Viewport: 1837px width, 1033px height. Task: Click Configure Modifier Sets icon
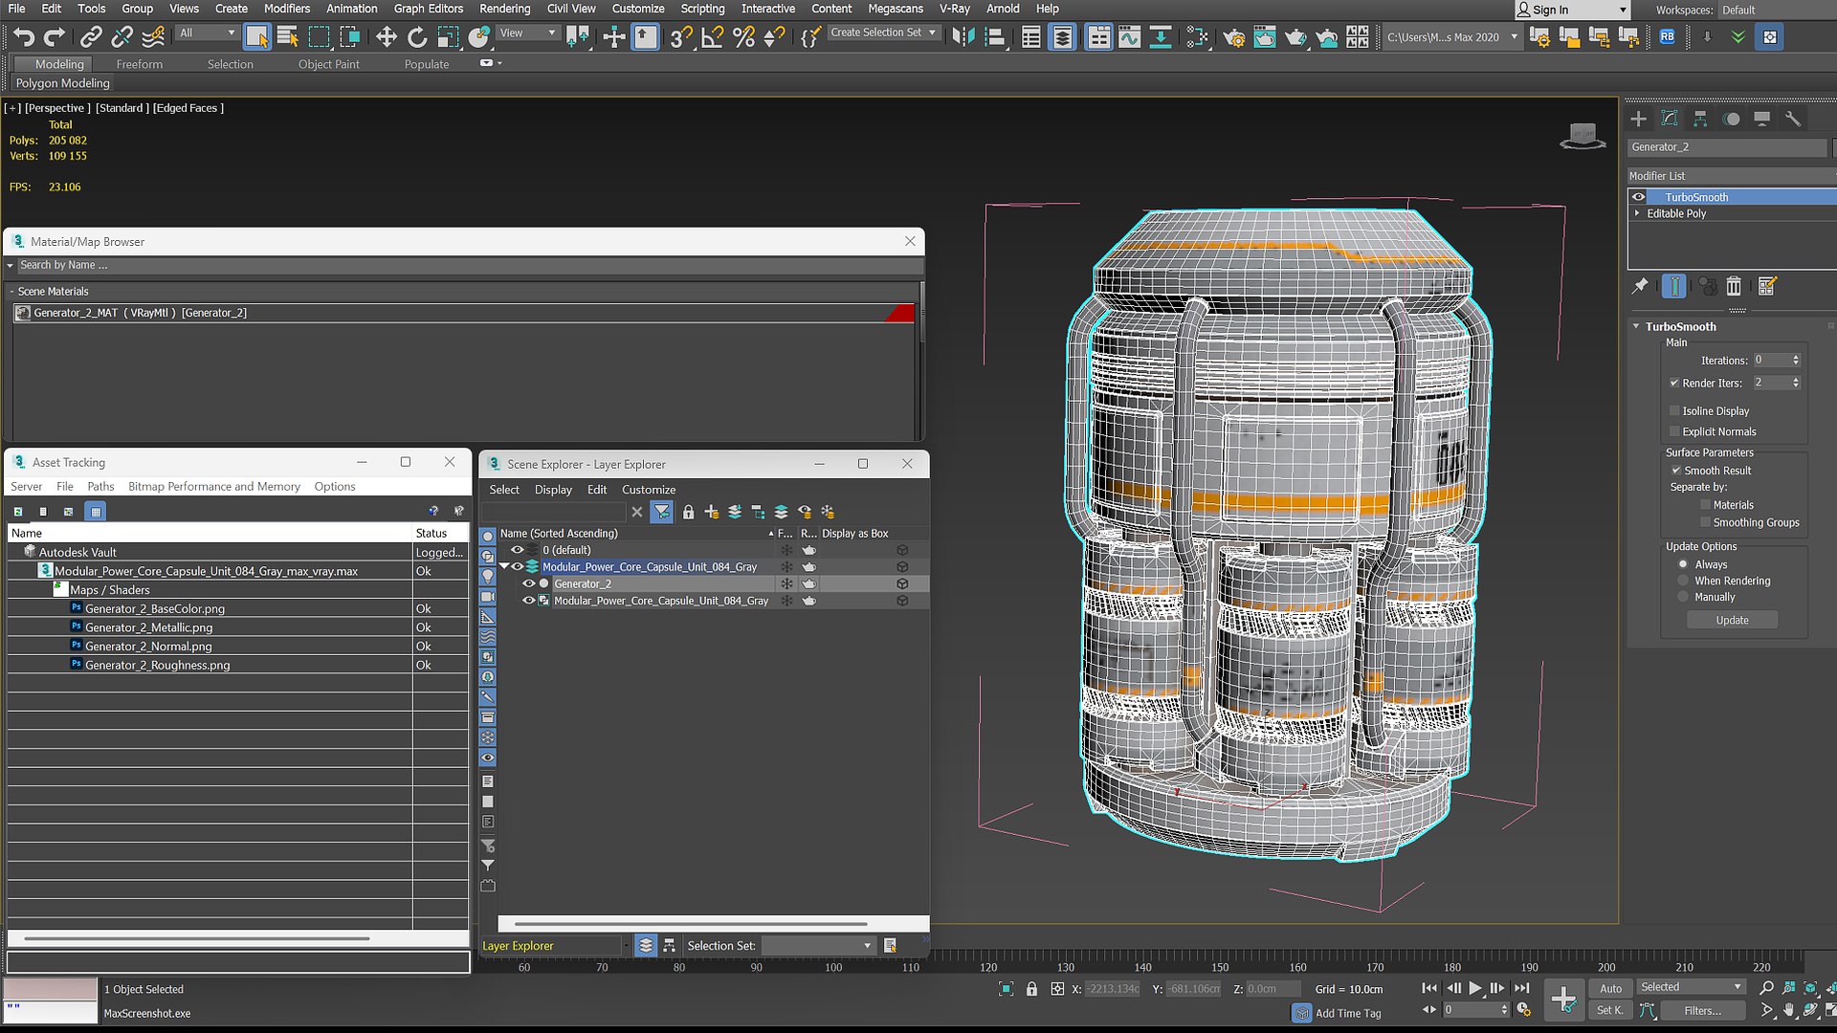1767,285
